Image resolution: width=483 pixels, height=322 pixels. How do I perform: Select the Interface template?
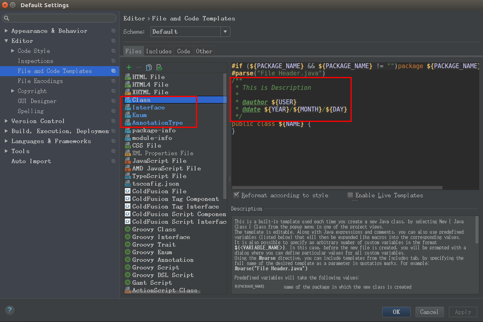(x=149, y=107)
